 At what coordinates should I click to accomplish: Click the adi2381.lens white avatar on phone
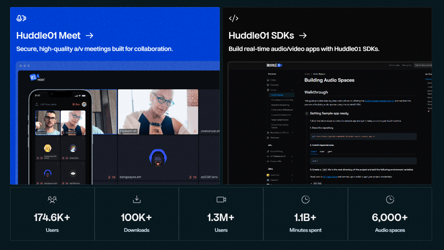tap(73, 173)
